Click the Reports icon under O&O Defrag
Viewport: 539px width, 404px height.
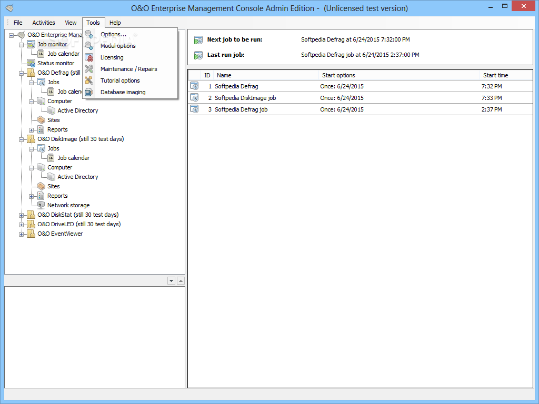tap(41, 129)
